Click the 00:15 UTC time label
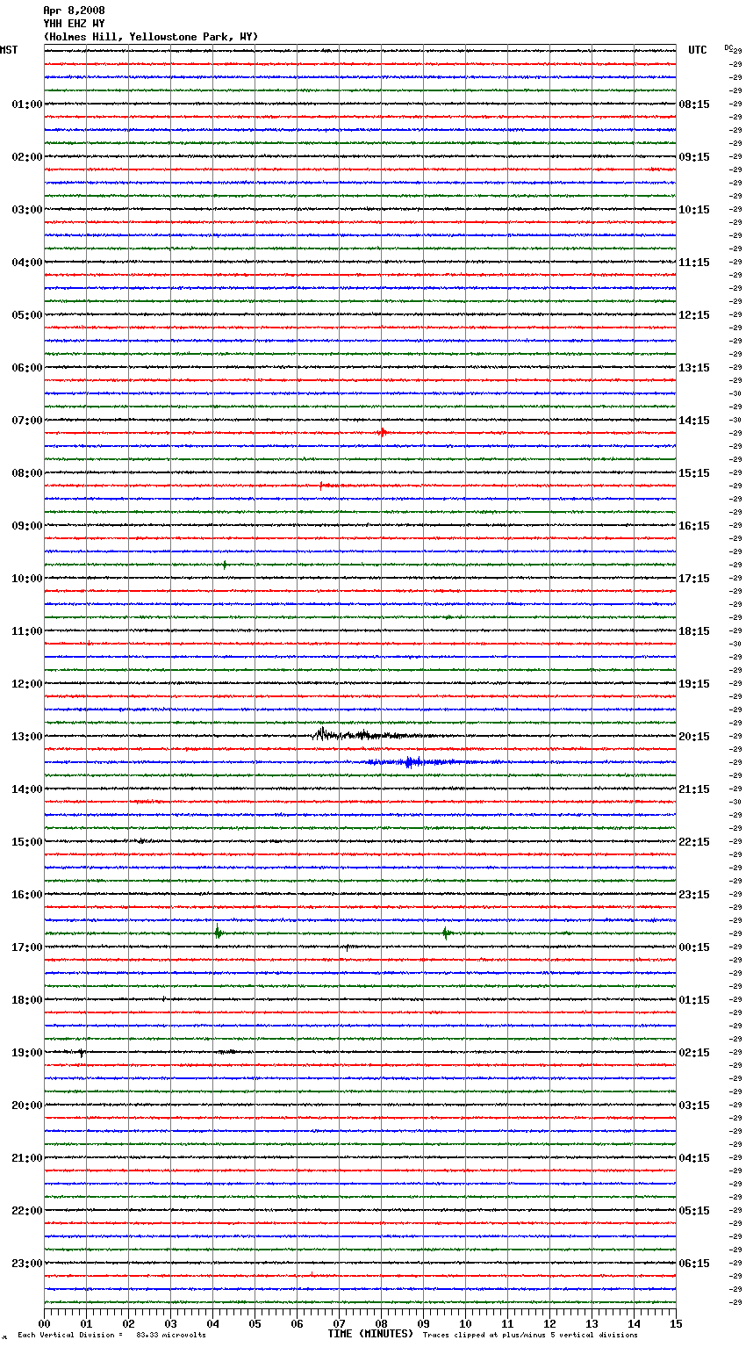The width and height of the screenshot is (746, 1347). [x=694, y=947]
